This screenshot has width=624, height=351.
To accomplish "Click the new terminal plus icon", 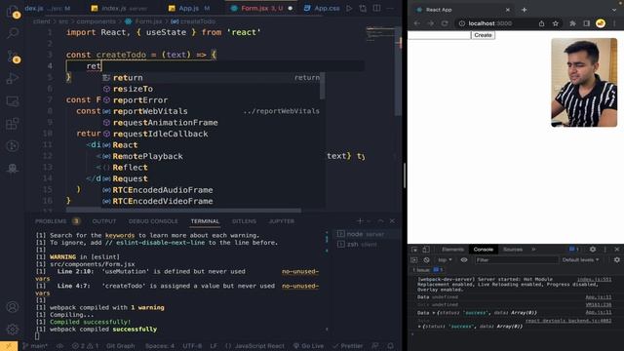I will (x=360, y=221).
